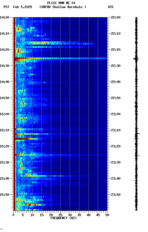148x232 pixels.
Task: Click the 15:20 PST time label
Action: (x=5, y=146)
